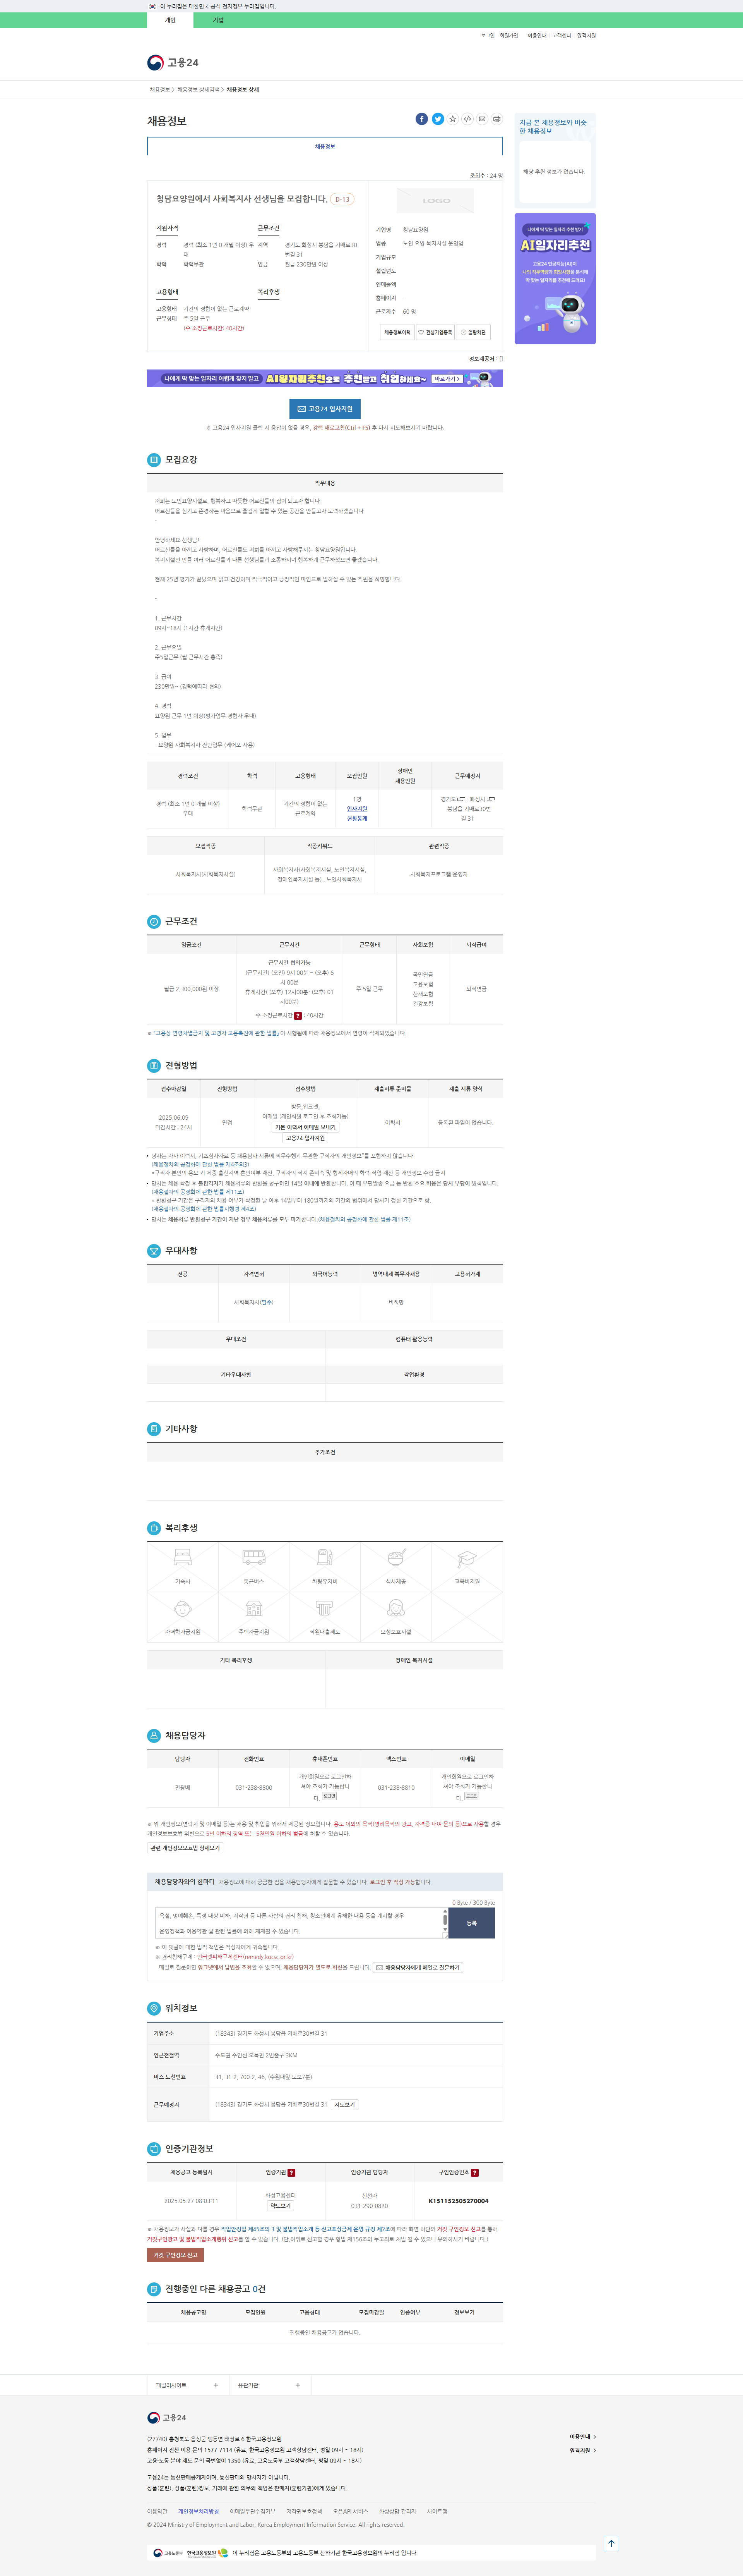The image size is (743, 2576).
Task: Click the print icon
Action: point(496,119)
